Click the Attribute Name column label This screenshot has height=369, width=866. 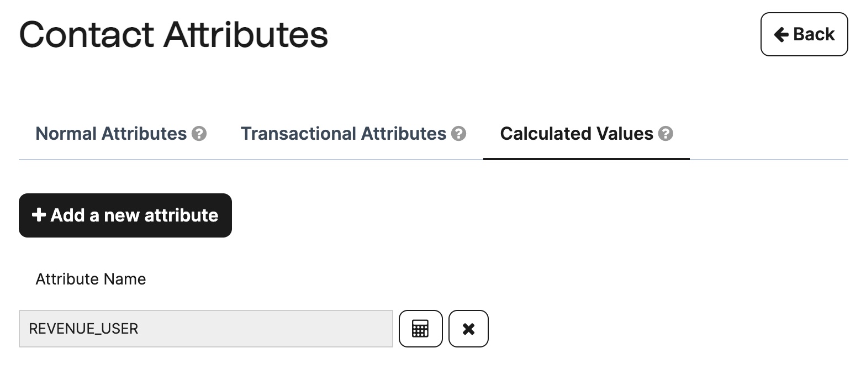(x=91, y=279)
